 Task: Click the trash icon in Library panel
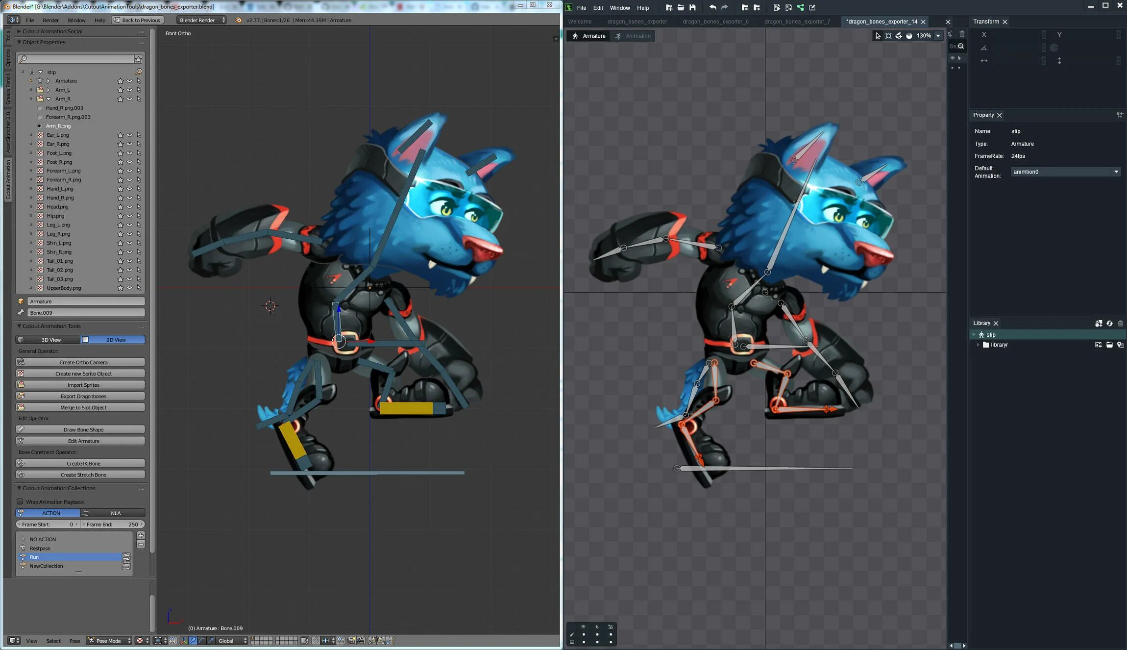(x=1120, y=324)
